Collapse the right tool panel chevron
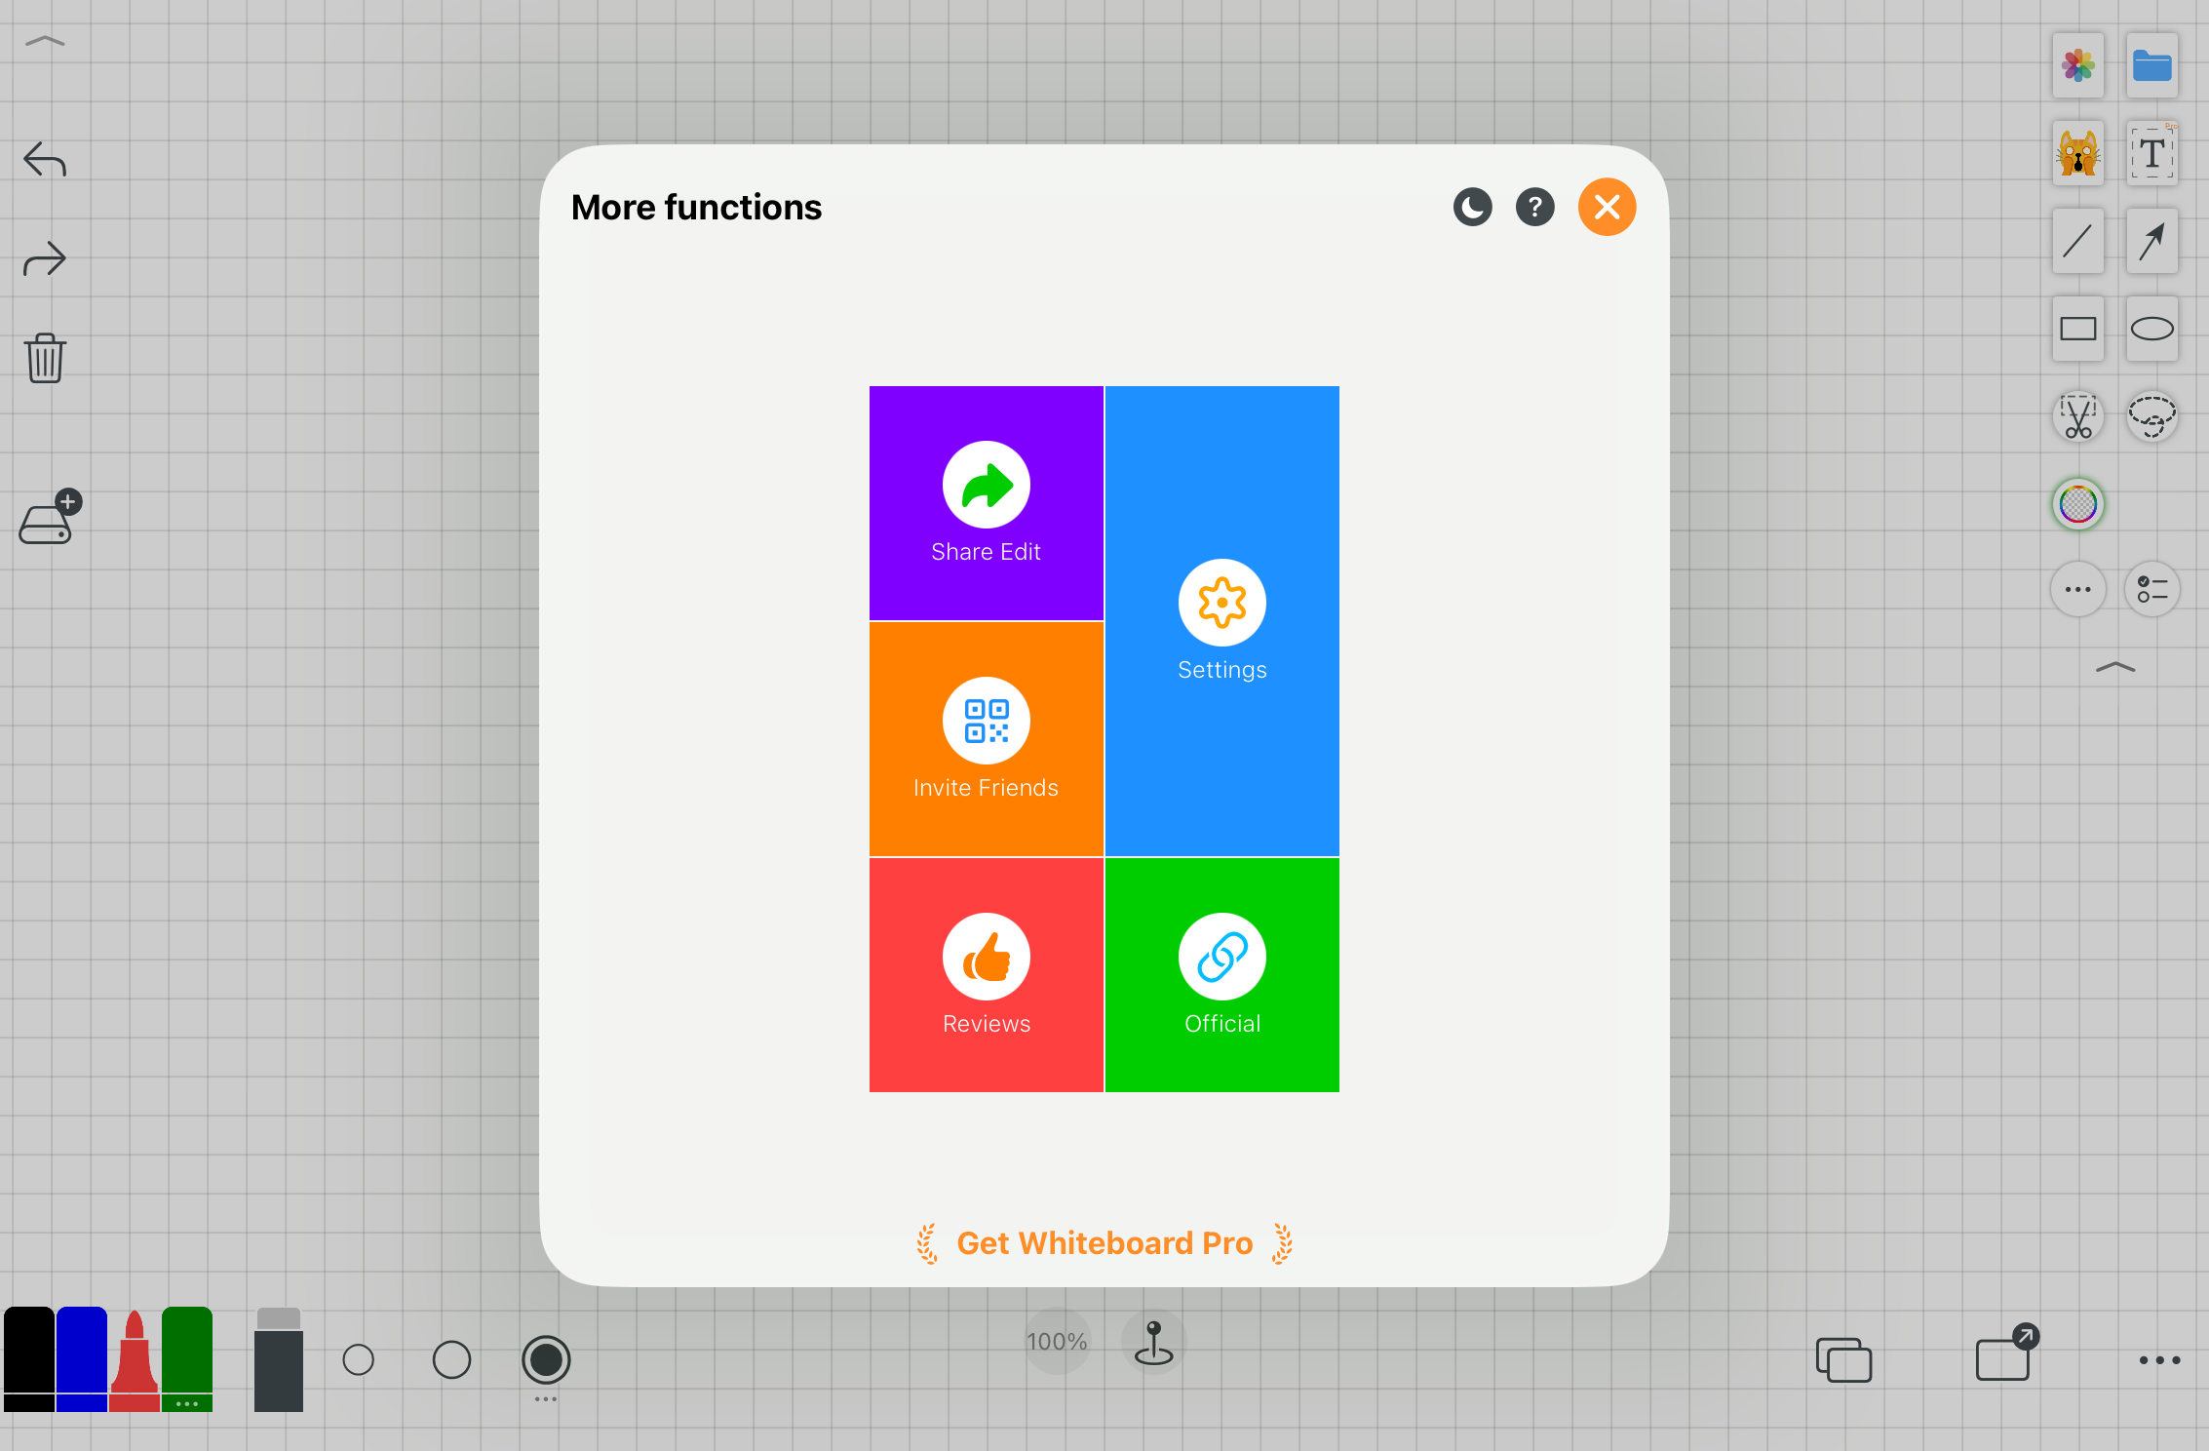2209x1451 pixels. (2114, 668)
